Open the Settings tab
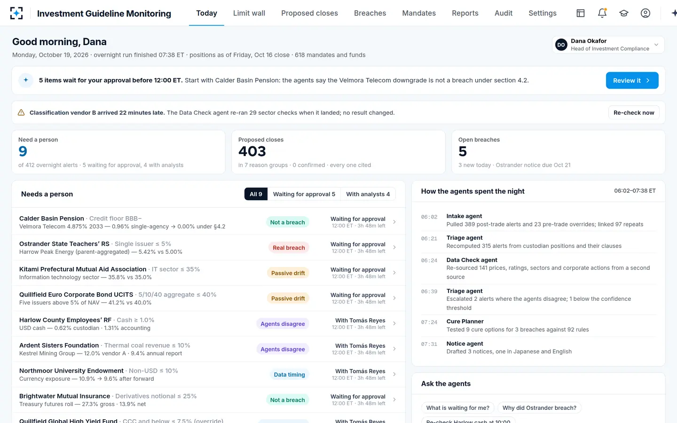The image size is (677, 423). tap(543, 13)
